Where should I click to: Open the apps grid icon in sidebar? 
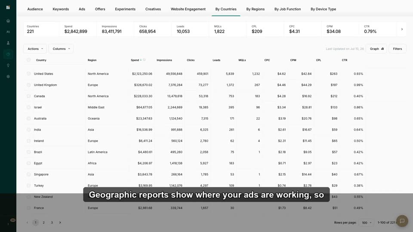[x=8, y=7]
